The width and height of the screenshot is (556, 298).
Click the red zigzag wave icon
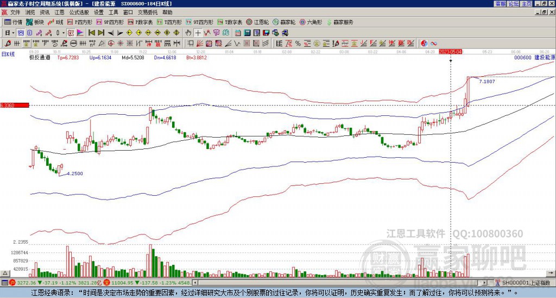click(207, 33)
